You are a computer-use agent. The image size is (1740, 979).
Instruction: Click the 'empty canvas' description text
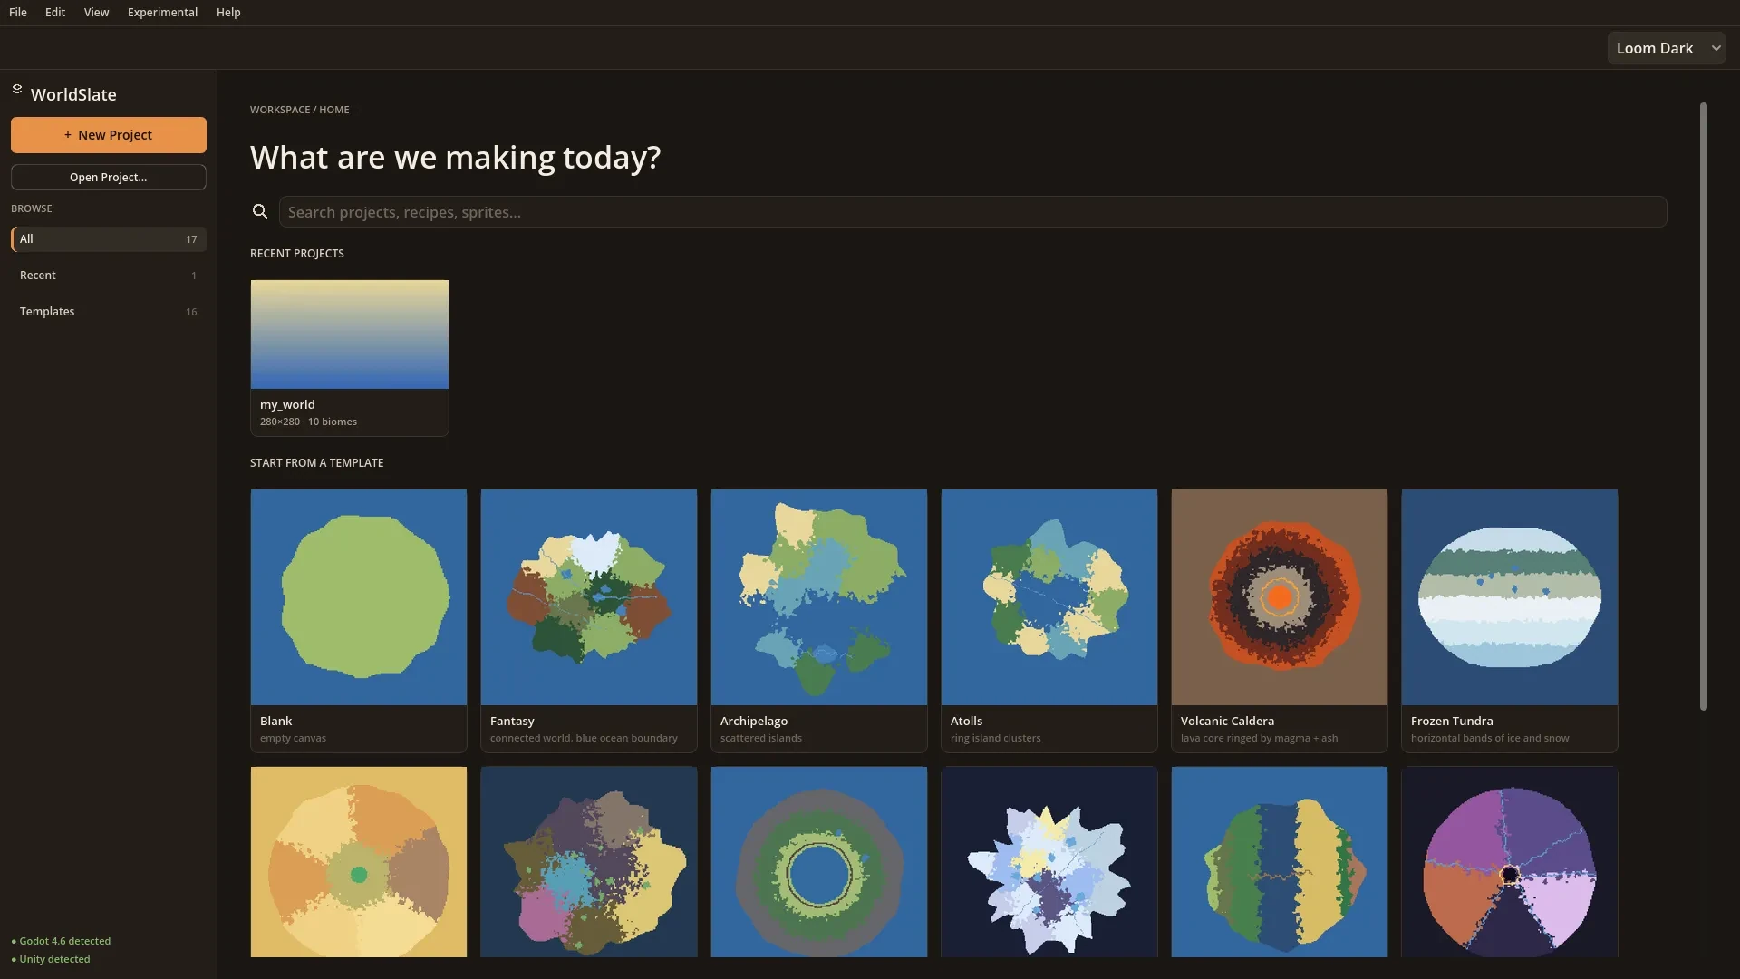click(293, 738)
